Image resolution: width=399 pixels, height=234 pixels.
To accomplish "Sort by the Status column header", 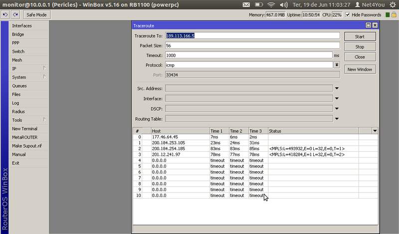I will pos(313,131).
